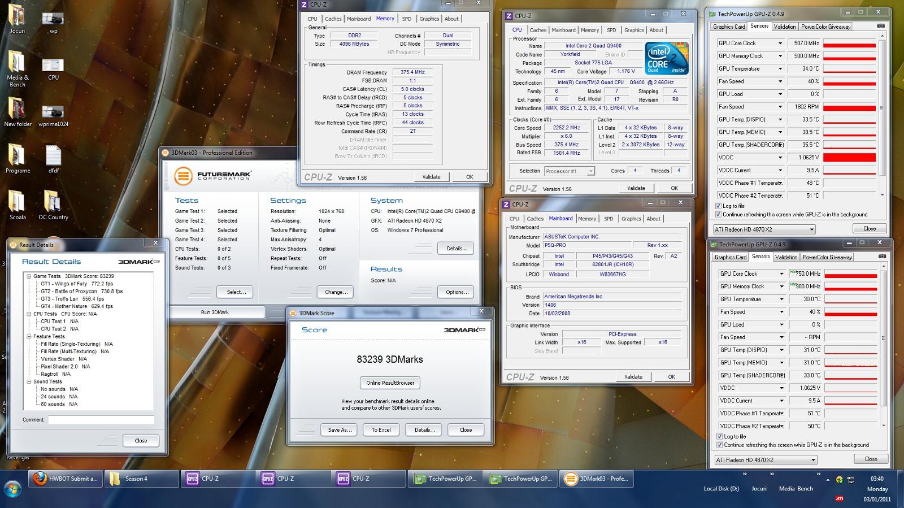
Task: Open the Programe folder desktop icon
Action: (x=17, y=158)
